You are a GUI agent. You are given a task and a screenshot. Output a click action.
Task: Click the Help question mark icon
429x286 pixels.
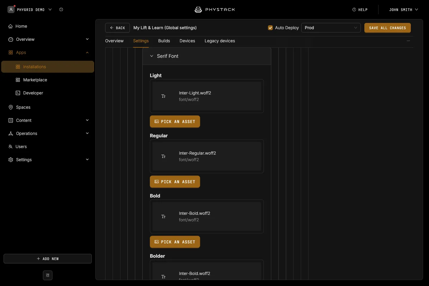(x=354, y=10)
